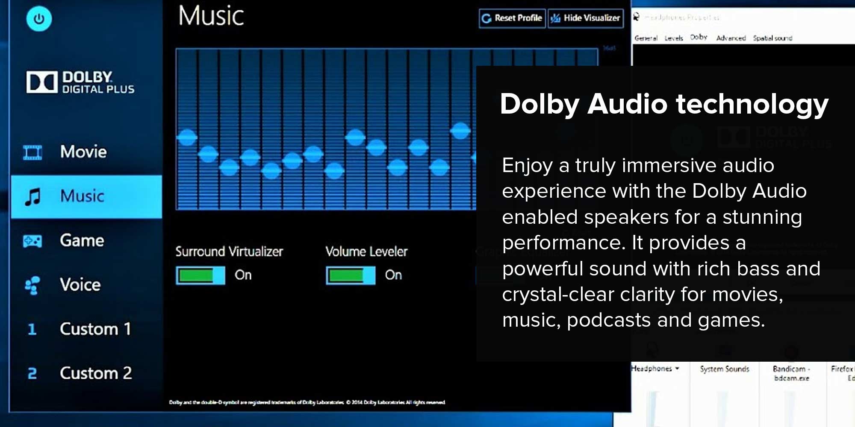The width and height of the screenshot is (855, 427).
Task: Select the Movie profile film icon
Action: tap(32, 152)
